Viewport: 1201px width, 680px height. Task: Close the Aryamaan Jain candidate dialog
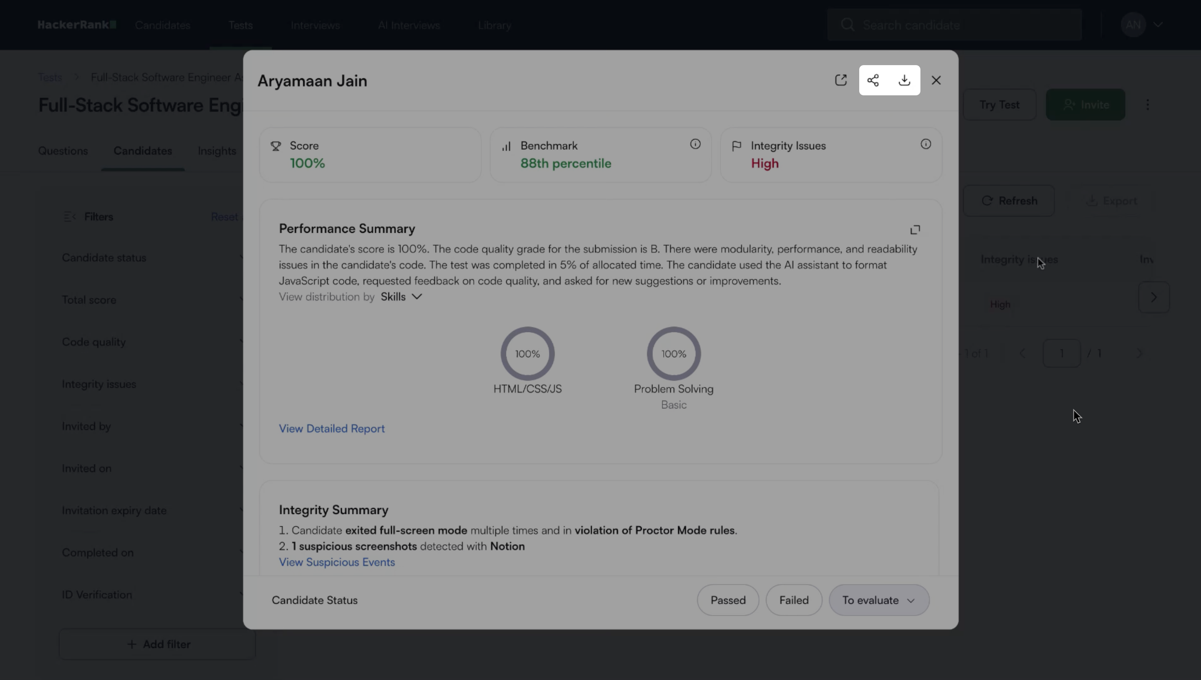(x=936, y=80)
